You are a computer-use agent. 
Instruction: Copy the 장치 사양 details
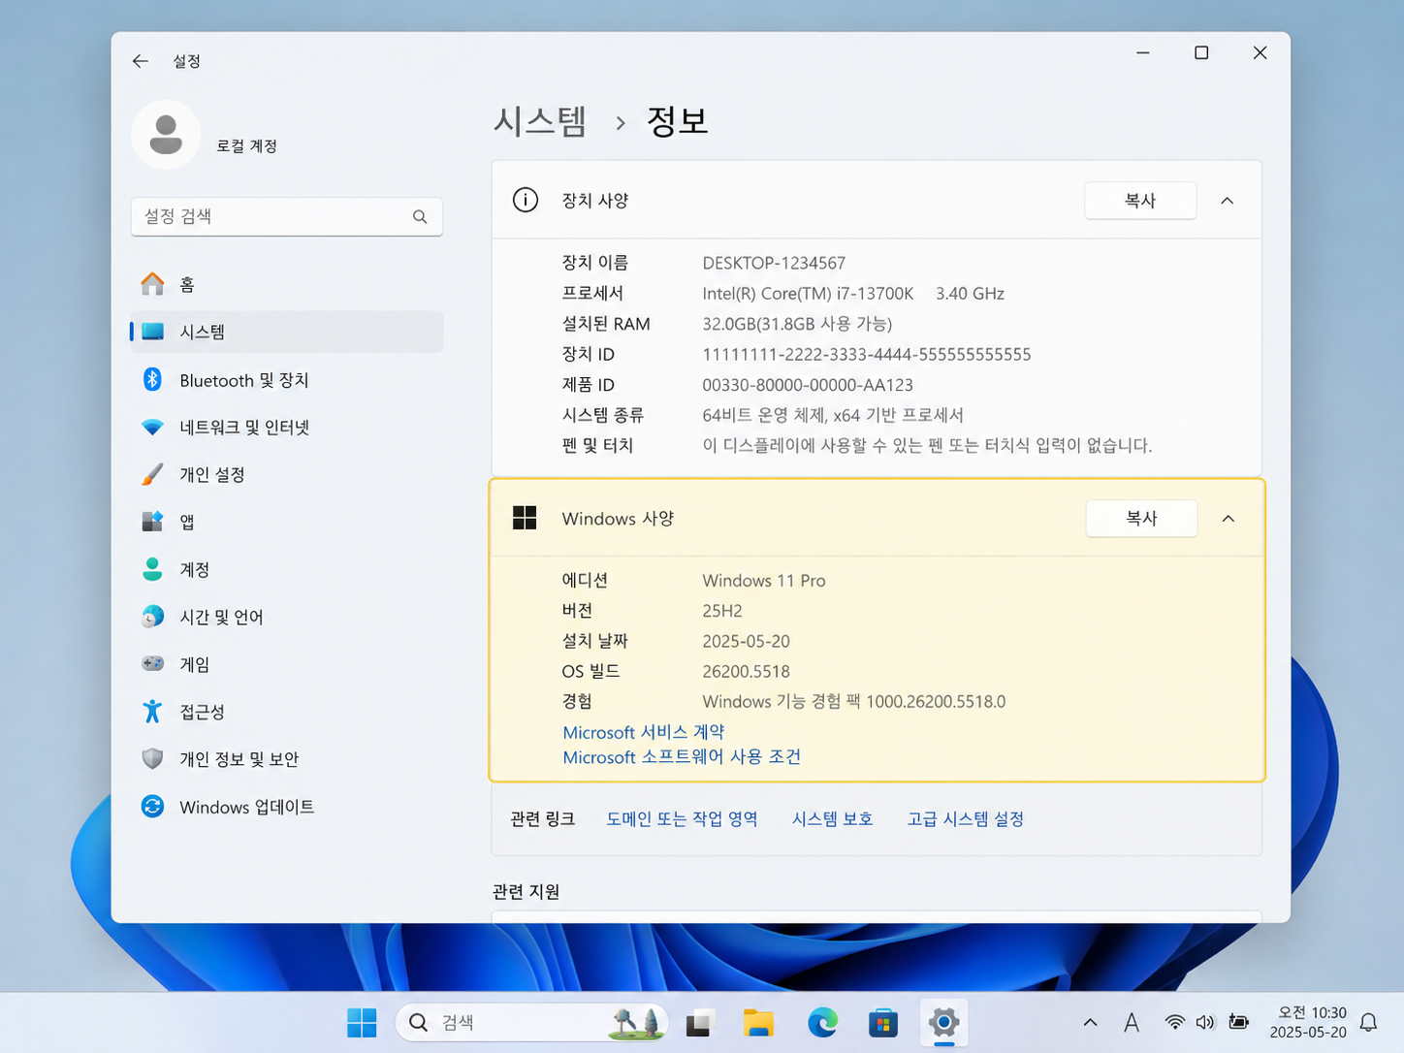pos(1140,201)
